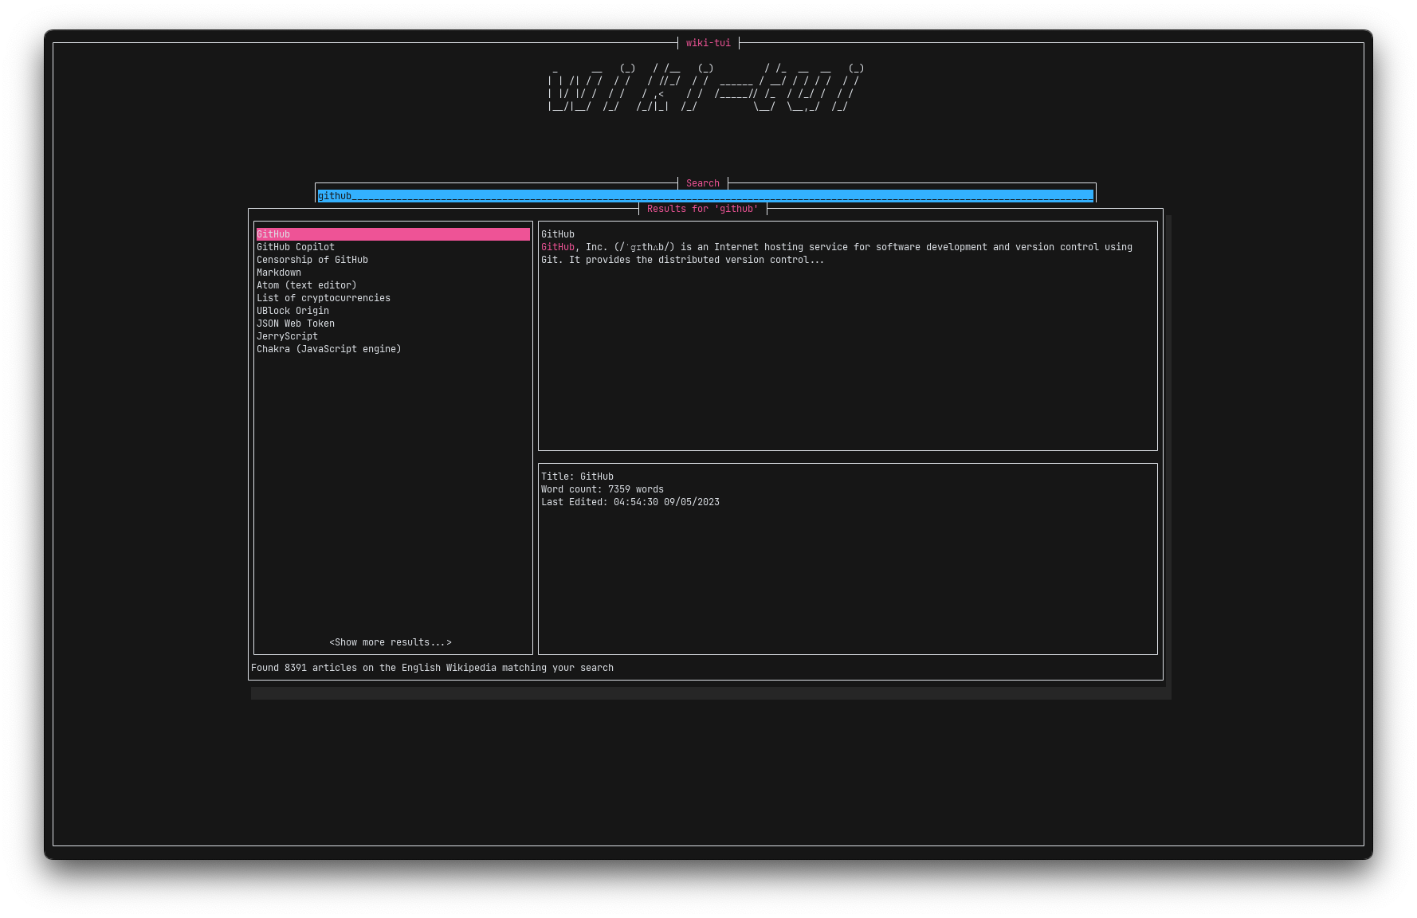This screenshot has width=1417, height=918.
Task: Select 'Atom (text editor)' result
Action: (307, 285)
